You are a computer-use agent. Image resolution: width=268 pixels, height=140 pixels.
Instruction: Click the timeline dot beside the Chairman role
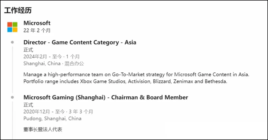(x=12, y=97)
